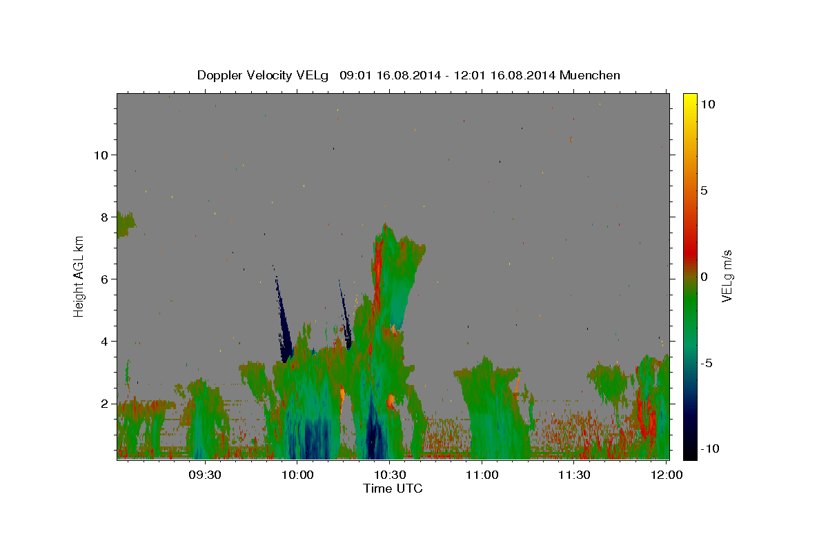Select the 10:30 time tick label
The height and width of the screenshot is (552, 828).
coord(389,475)
